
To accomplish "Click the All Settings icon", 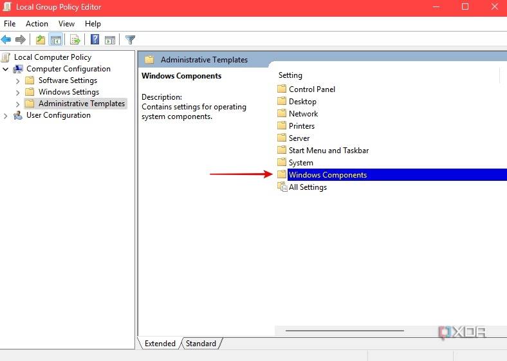I will coord(282,187).
